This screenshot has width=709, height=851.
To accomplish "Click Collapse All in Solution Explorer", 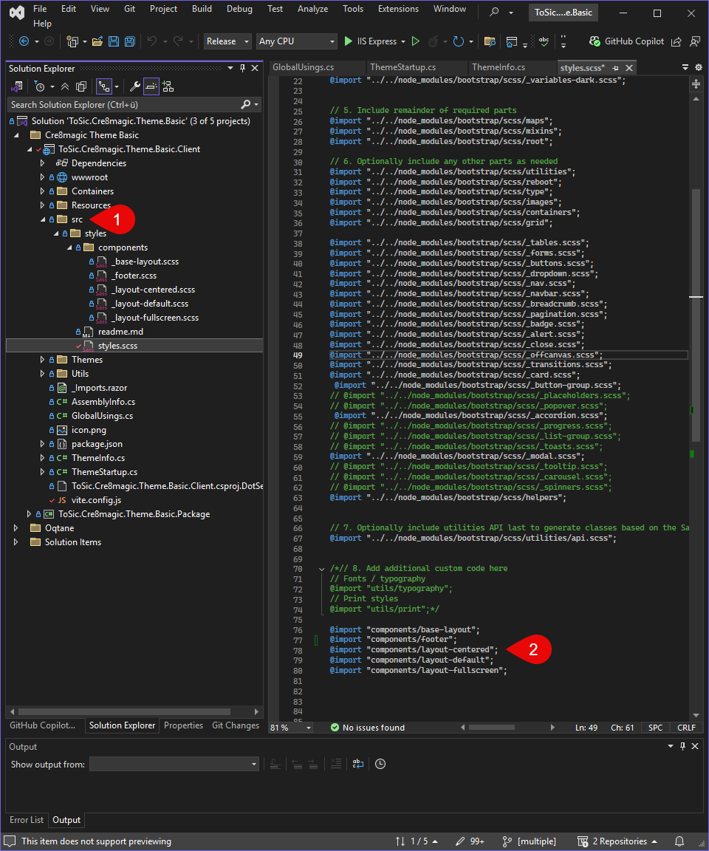I will (65, 86).
